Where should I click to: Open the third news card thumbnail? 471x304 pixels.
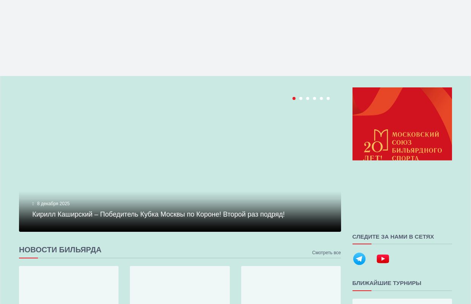pyautogui.click(x=291, y=285)
